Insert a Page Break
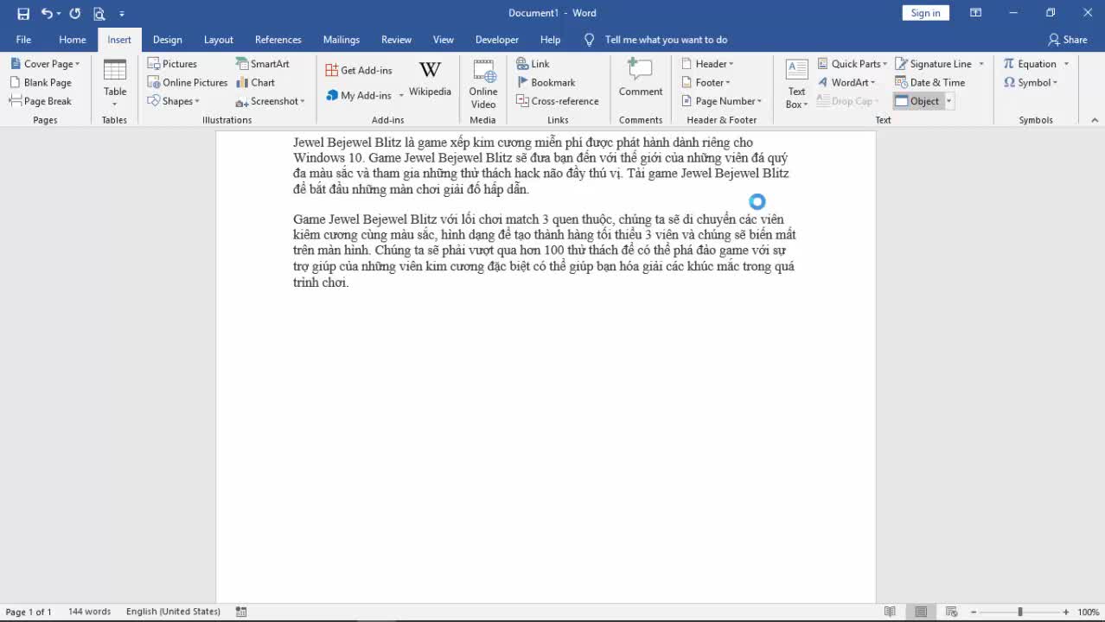 tap(42, 101)
